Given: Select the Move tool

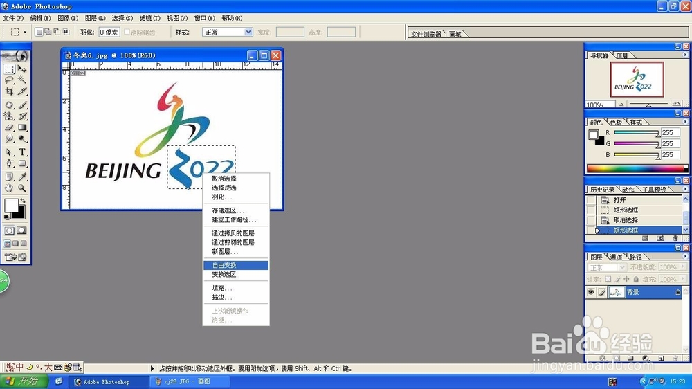Looking at the screenshot, I should [x=22, y=69].
